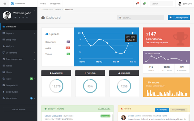194x121 pixels.
Task: Switch to the Comments tab
Action: (162, 110)
